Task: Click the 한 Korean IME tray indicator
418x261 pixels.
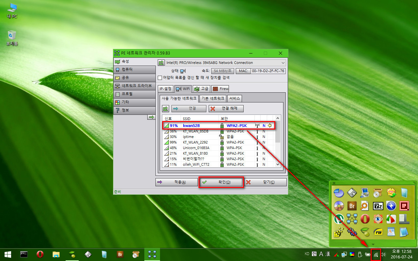Action: tap(314, 254)
